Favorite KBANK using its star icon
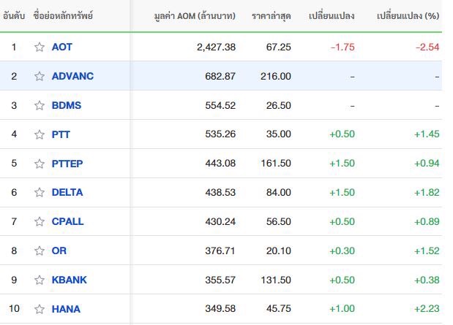 [40, 280]
